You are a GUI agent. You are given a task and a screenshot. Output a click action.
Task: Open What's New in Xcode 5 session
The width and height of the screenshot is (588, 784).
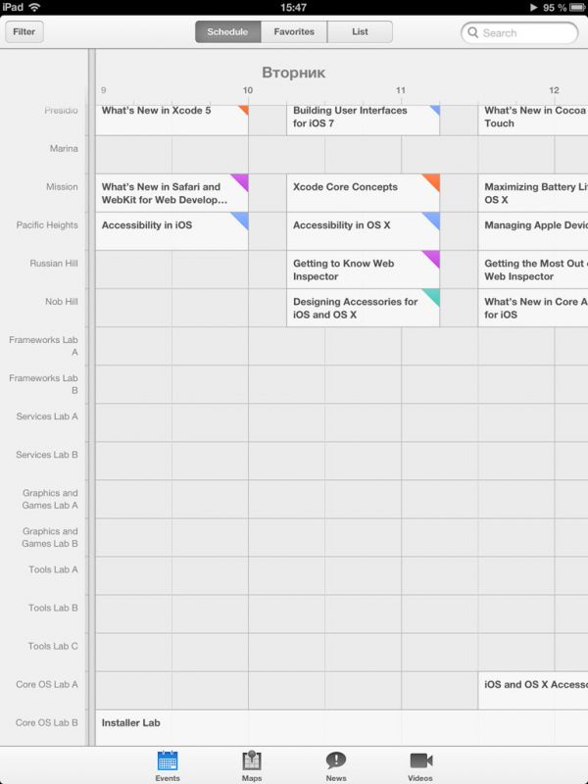pyautogui.click(x=171, y=120)
